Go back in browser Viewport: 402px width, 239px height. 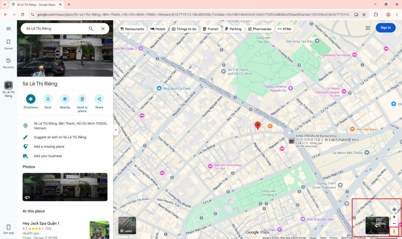click(5, 14)
